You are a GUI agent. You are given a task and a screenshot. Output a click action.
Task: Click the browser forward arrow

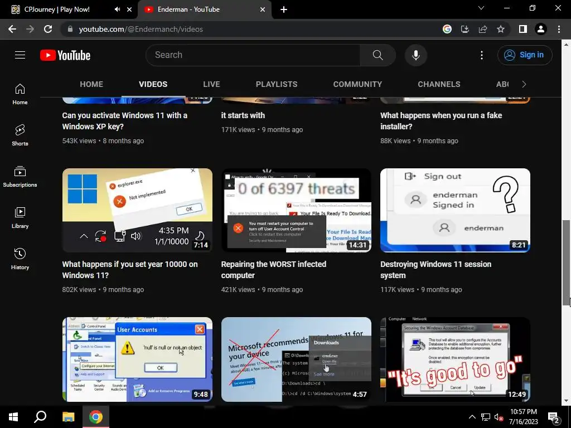[30, 29]
